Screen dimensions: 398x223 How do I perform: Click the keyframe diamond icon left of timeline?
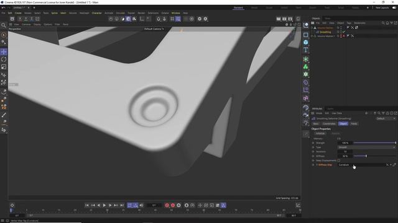12,205
